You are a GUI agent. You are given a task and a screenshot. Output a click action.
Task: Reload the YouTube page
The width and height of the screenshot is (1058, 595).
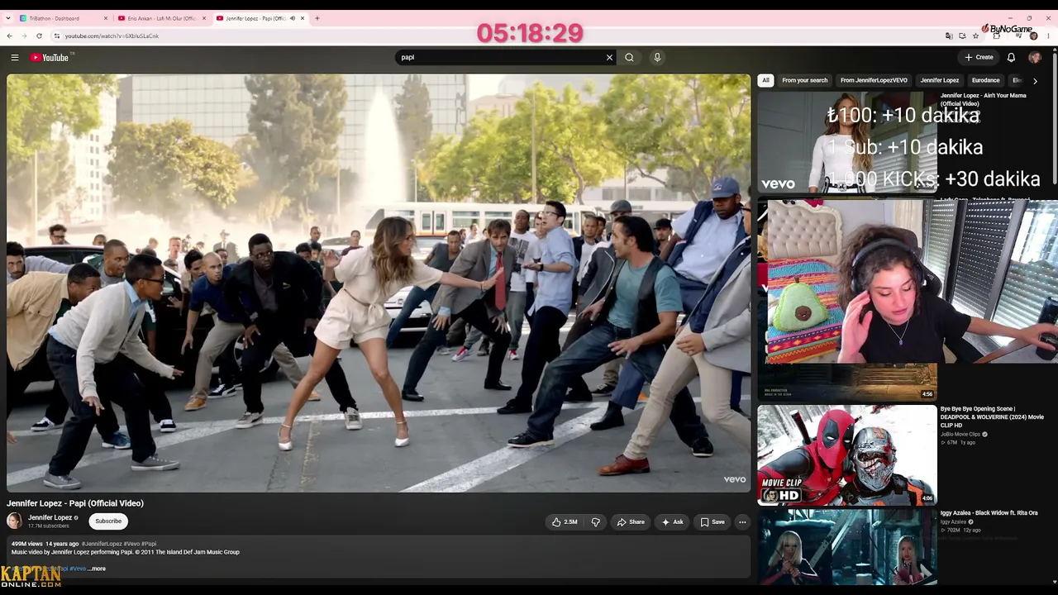click(x=39, y=36)
